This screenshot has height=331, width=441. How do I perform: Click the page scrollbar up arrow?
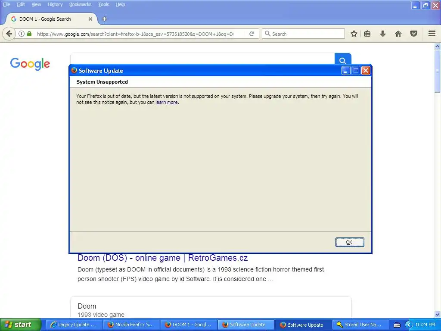point(437,46)
